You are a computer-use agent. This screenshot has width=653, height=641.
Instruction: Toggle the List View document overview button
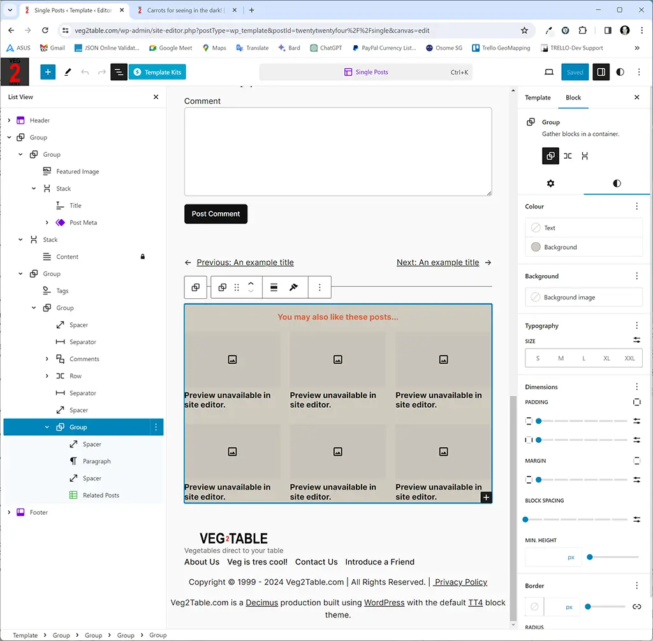pos(119,72)
